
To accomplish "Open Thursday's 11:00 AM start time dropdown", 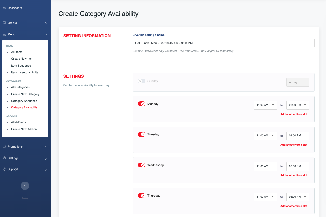I will point(265,197).
